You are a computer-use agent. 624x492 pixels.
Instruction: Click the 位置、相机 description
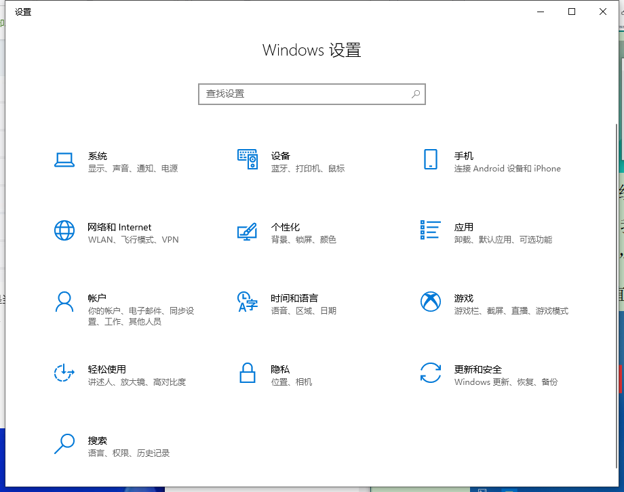291,382
